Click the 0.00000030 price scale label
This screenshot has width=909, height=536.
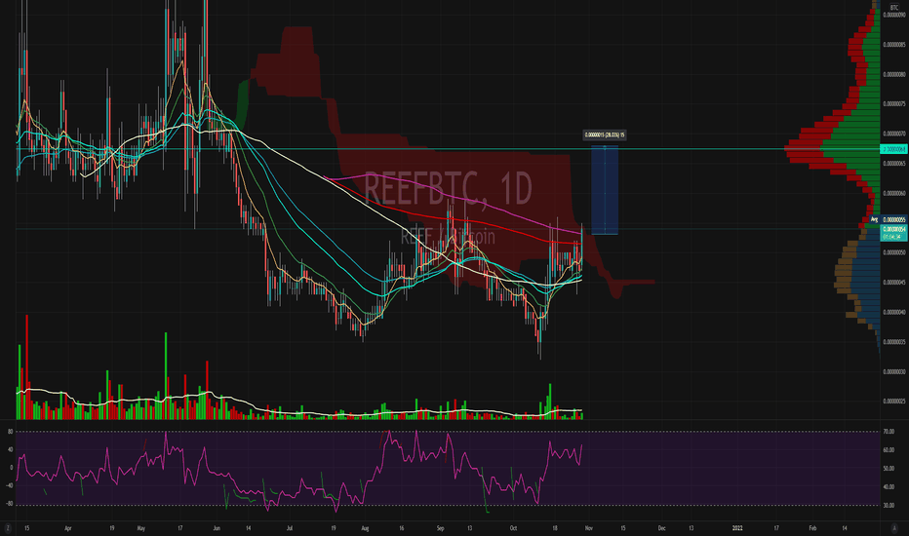pyautogui.click(x=894, y=371)
